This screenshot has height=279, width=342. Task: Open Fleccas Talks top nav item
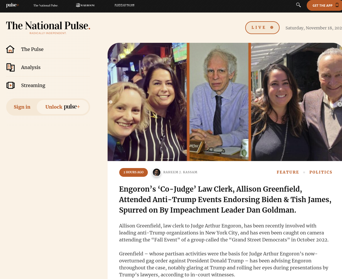124,5
